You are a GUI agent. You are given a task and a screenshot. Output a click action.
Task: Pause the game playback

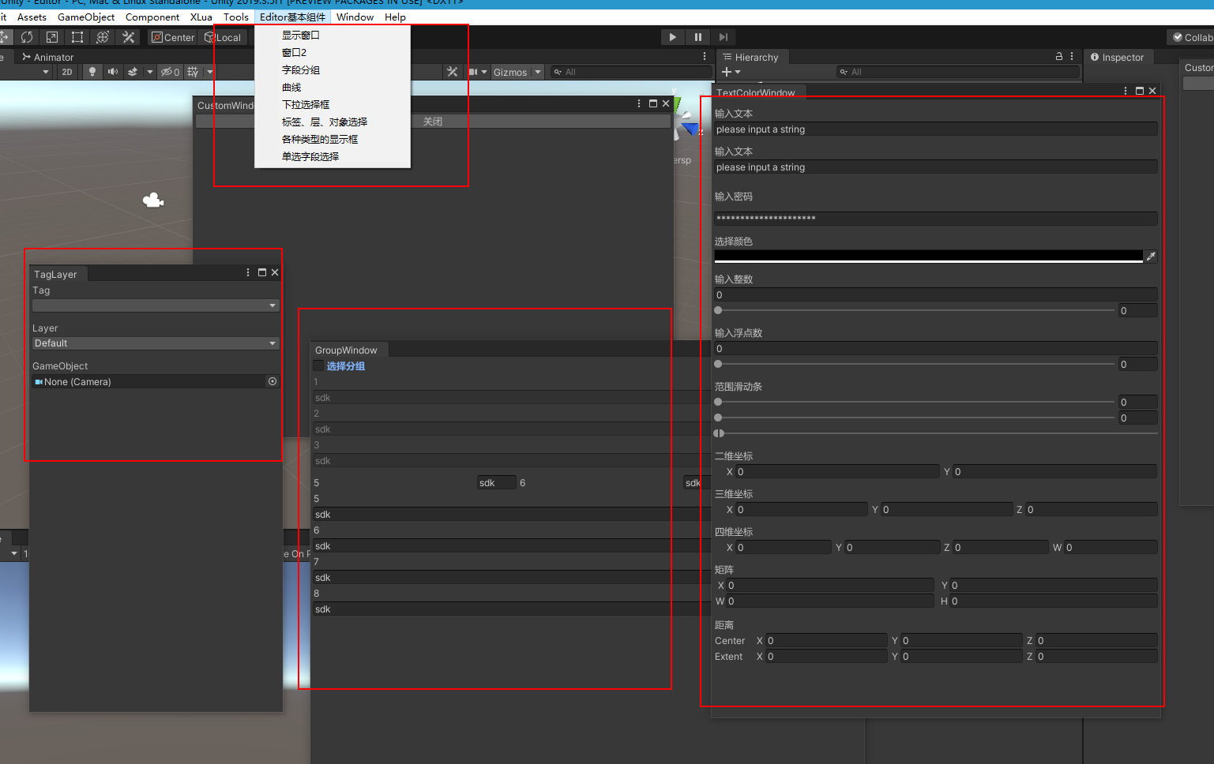pos(697,37)
